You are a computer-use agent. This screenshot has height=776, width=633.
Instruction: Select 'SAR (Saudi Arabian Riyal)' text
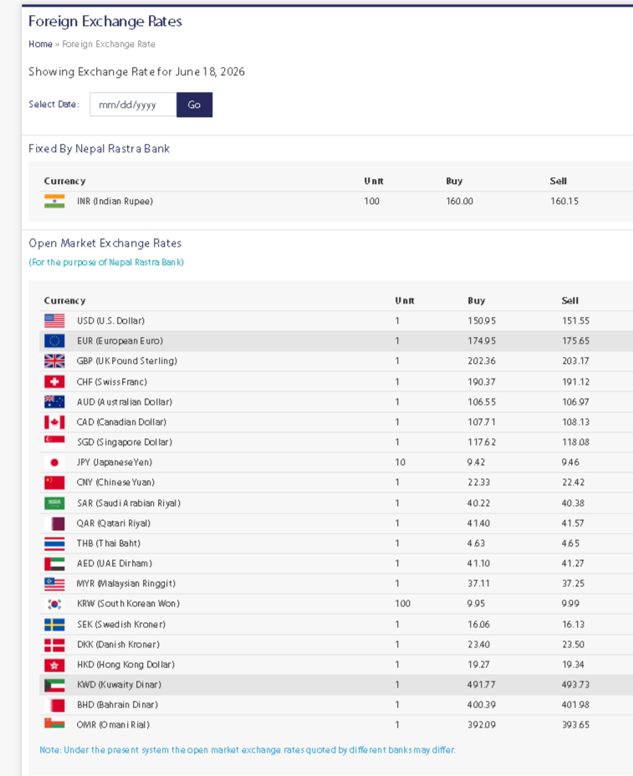[x=129, y=503]
